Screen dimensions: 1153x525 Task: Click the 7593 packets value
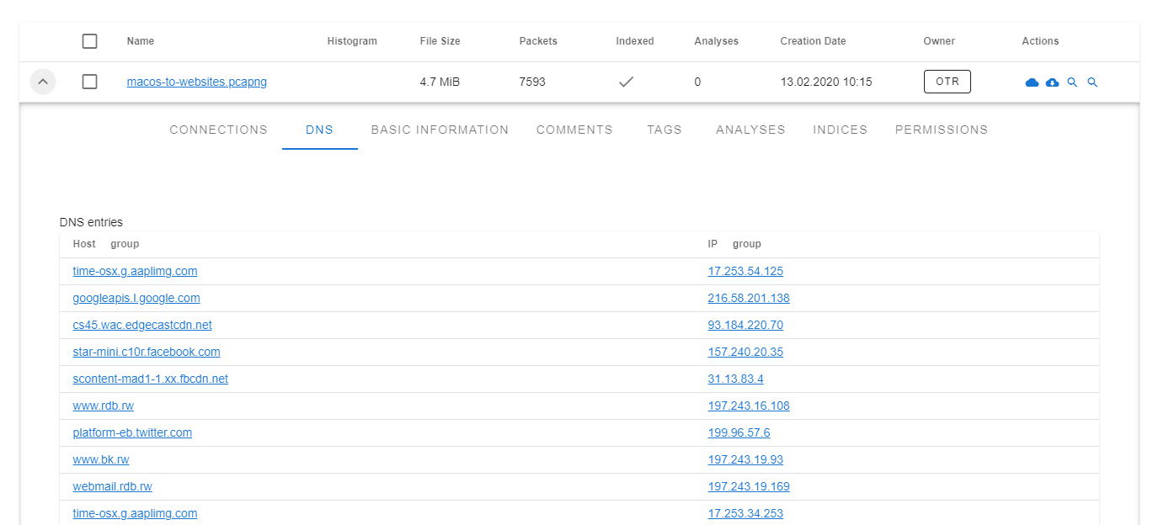pyautogui.click(x=532, y=82)
